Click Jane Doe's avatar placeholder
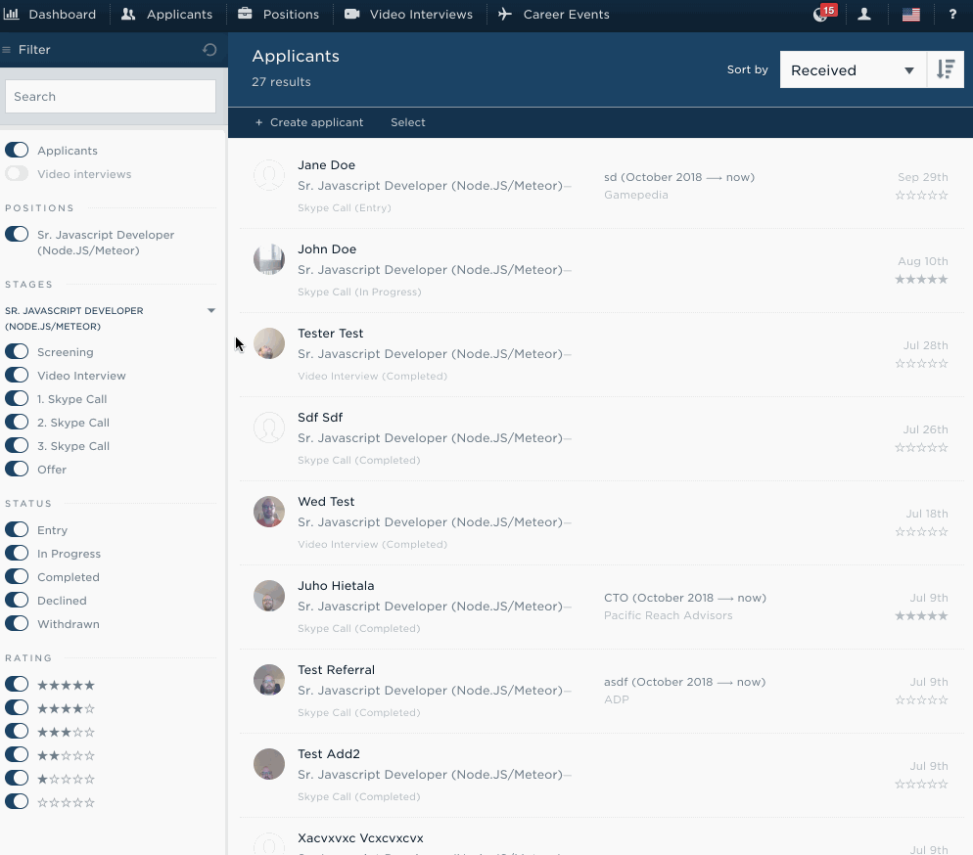The height and width of the screenshot is (855, 973). pyautogui.click(x=269, y=175)
